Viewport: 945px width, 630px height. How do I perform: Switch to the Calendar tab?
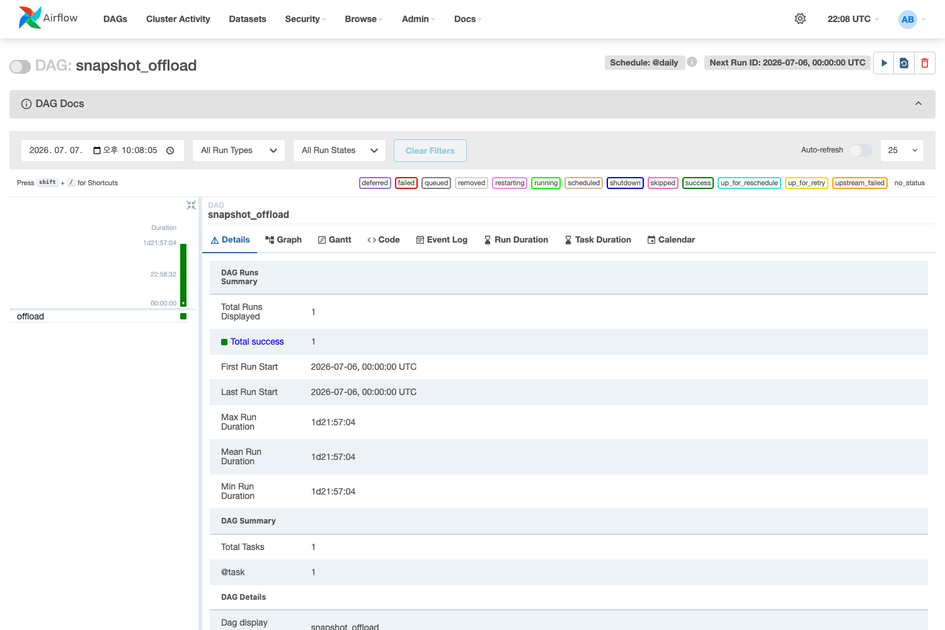671,240
